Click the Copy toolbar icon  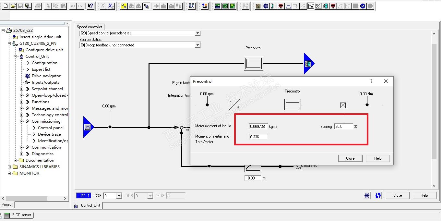coord(55,6)
